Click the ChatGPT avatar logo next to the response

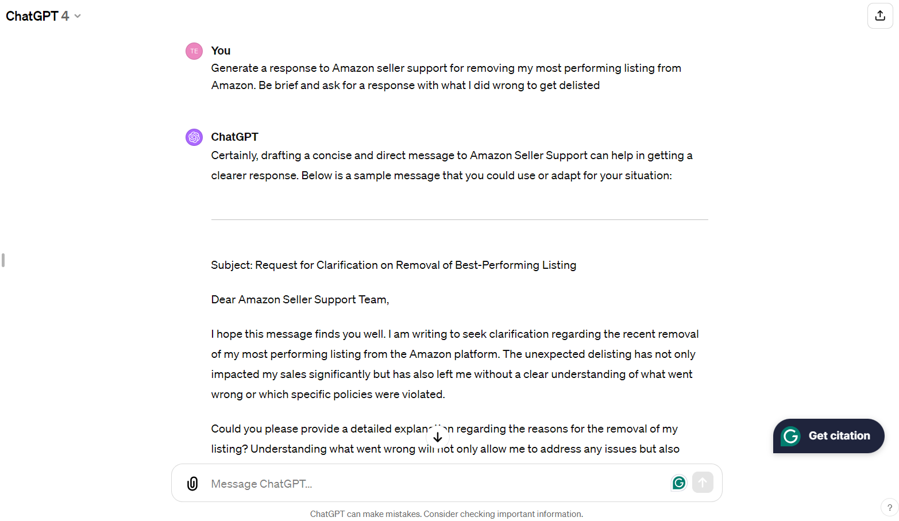coord(194,137)
